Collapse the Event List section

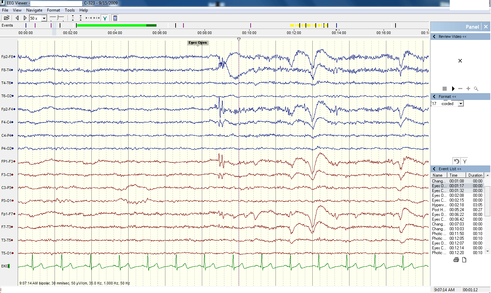(x=434, y=169)
